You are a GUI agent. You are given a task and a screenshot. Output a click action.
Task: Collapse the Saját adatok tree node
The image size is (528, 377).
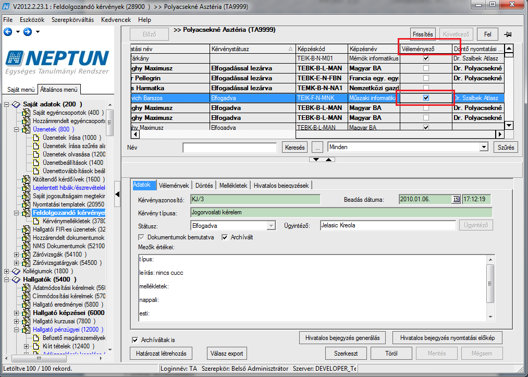[7, 104]
